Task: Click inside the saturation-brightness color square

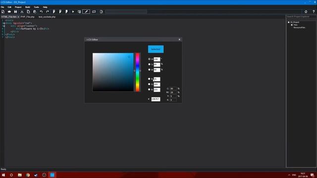Action: 113,72
